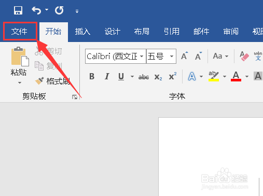The height and width of the screenshot is (196, 263).
Task: Switch to the 开始 tab
Action: (x=53, y=32)
